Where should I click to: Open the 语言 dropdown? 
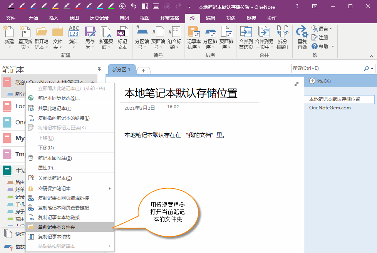[322, 28]
